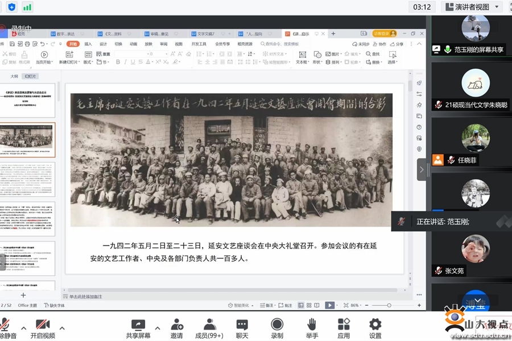Image resolution: width=512 pixels, height=341 pixels.
Task: Open the Members (成员) list icon
Action: click(209, 325)
